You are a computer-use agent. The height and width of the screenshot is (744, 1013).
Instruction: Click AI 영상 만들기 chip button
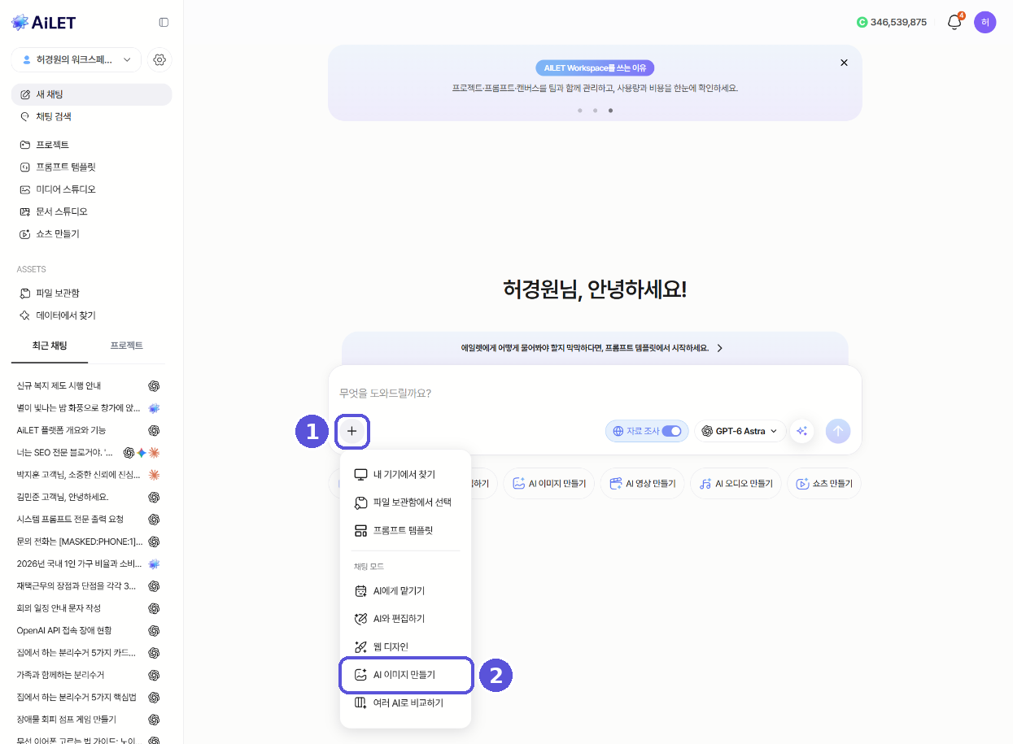[642, 483]
